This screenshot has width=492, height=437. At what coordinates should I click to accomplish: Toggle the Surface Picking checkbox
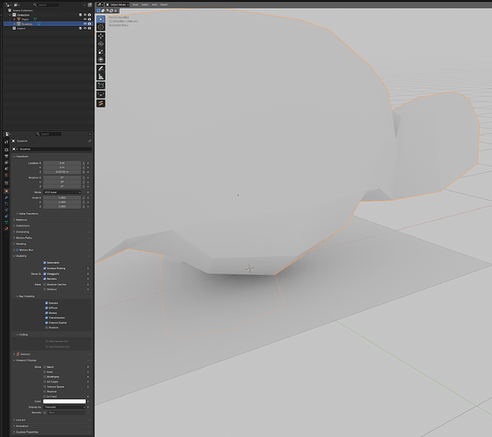pos(45,268)
